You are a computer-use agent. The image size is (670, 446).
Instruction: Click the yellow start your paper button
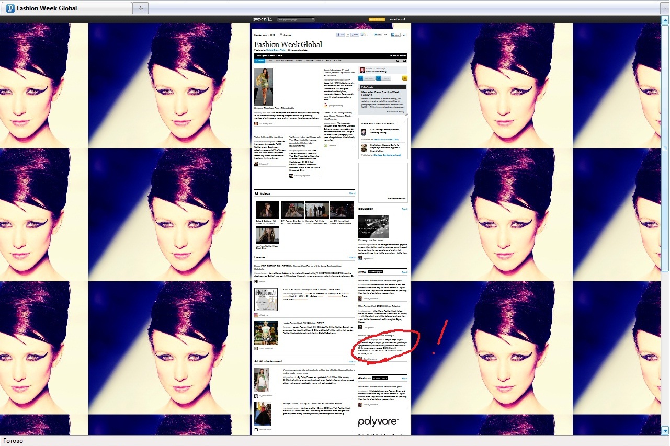[x=377, y=19]
